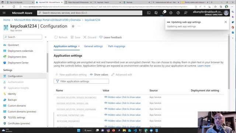Open portal settings gear
236x133 pixels.
(171, 13)
